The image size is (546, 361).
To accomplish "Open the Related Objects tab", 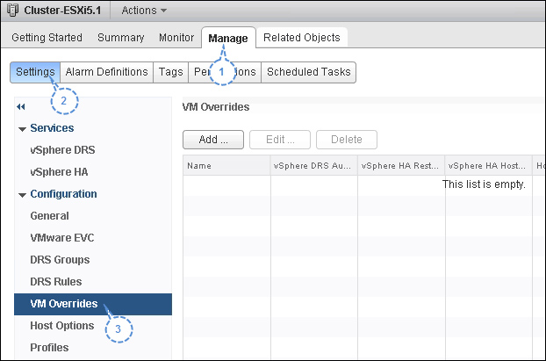I will click(302, 37).
